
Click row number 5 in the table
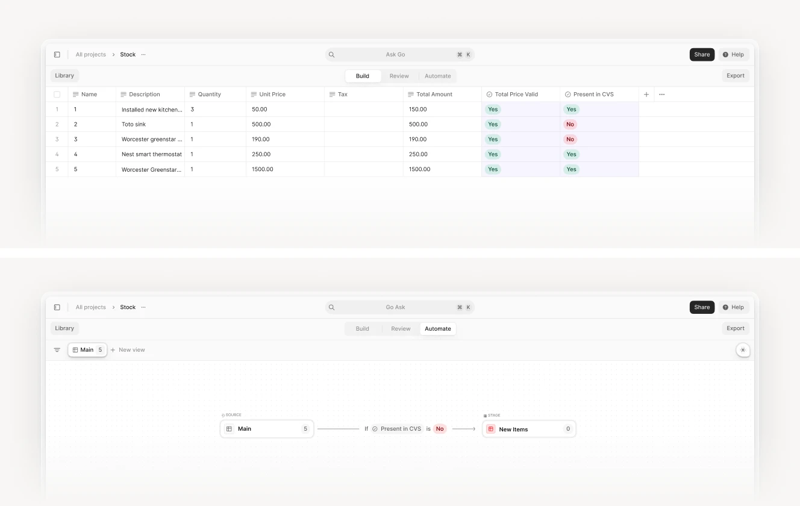click(57, 169)
